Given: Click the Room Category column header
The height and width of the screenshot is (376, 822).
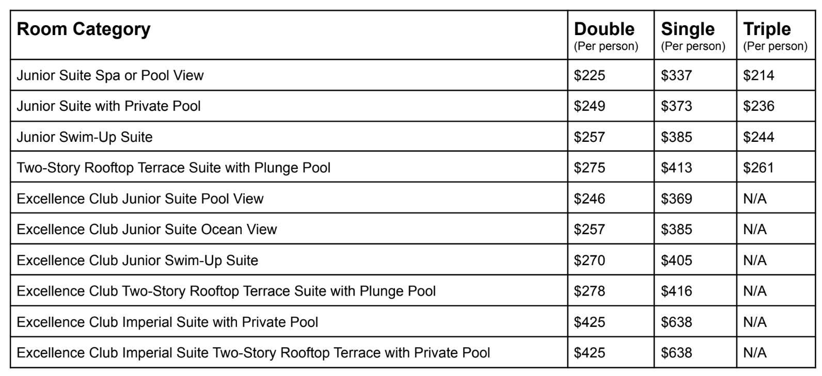Looking at the screenshot, I should pos(84,29).
